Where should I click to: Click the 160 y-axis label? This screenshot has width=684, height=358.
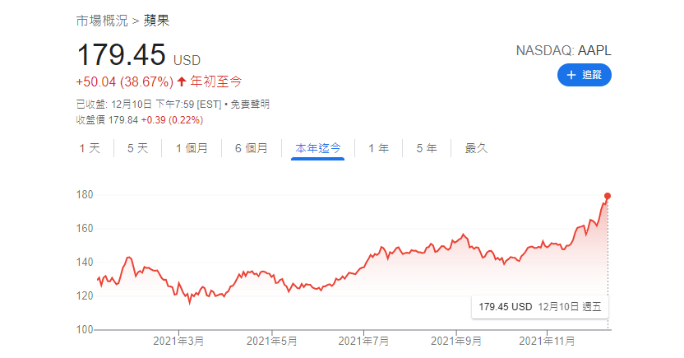85,228
